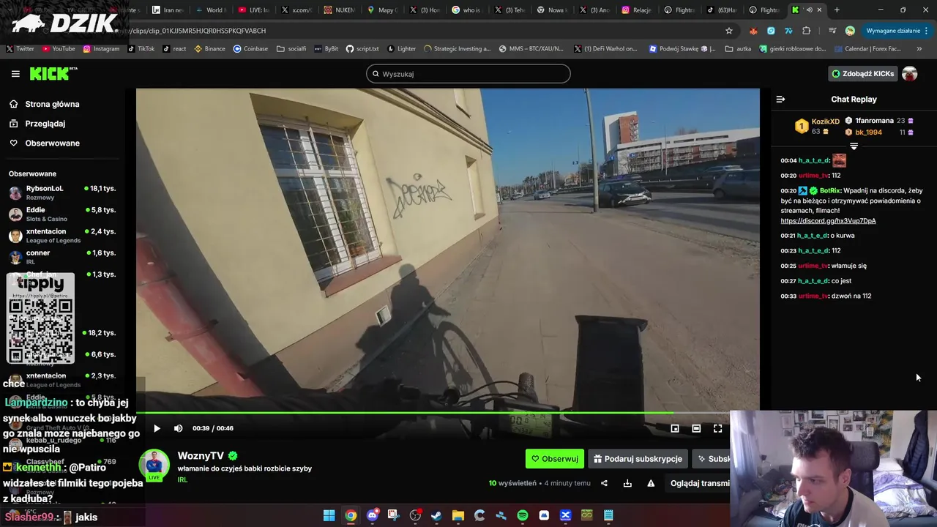The width and height of the screenshot is (937, 527).
Task: Open user profile avatar menu
Action: [910, 74]
